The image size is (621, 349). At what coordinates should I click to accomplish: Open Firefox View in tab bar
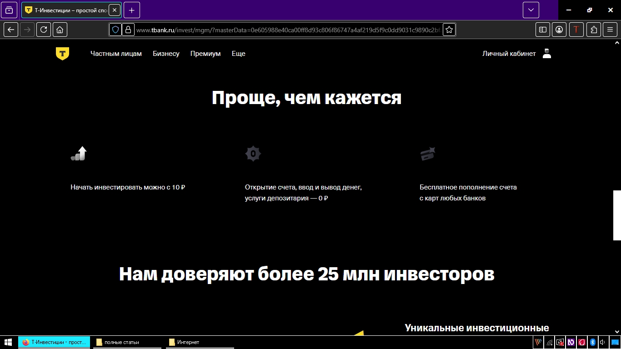(x=9, y=10)
